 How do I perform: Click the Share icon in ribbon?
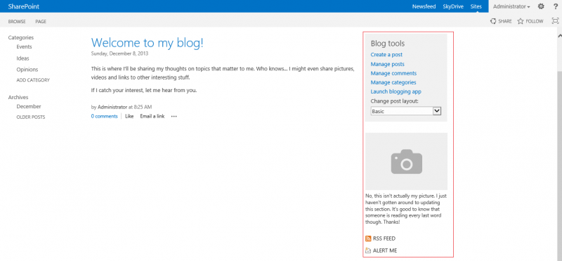click(493, 22)
